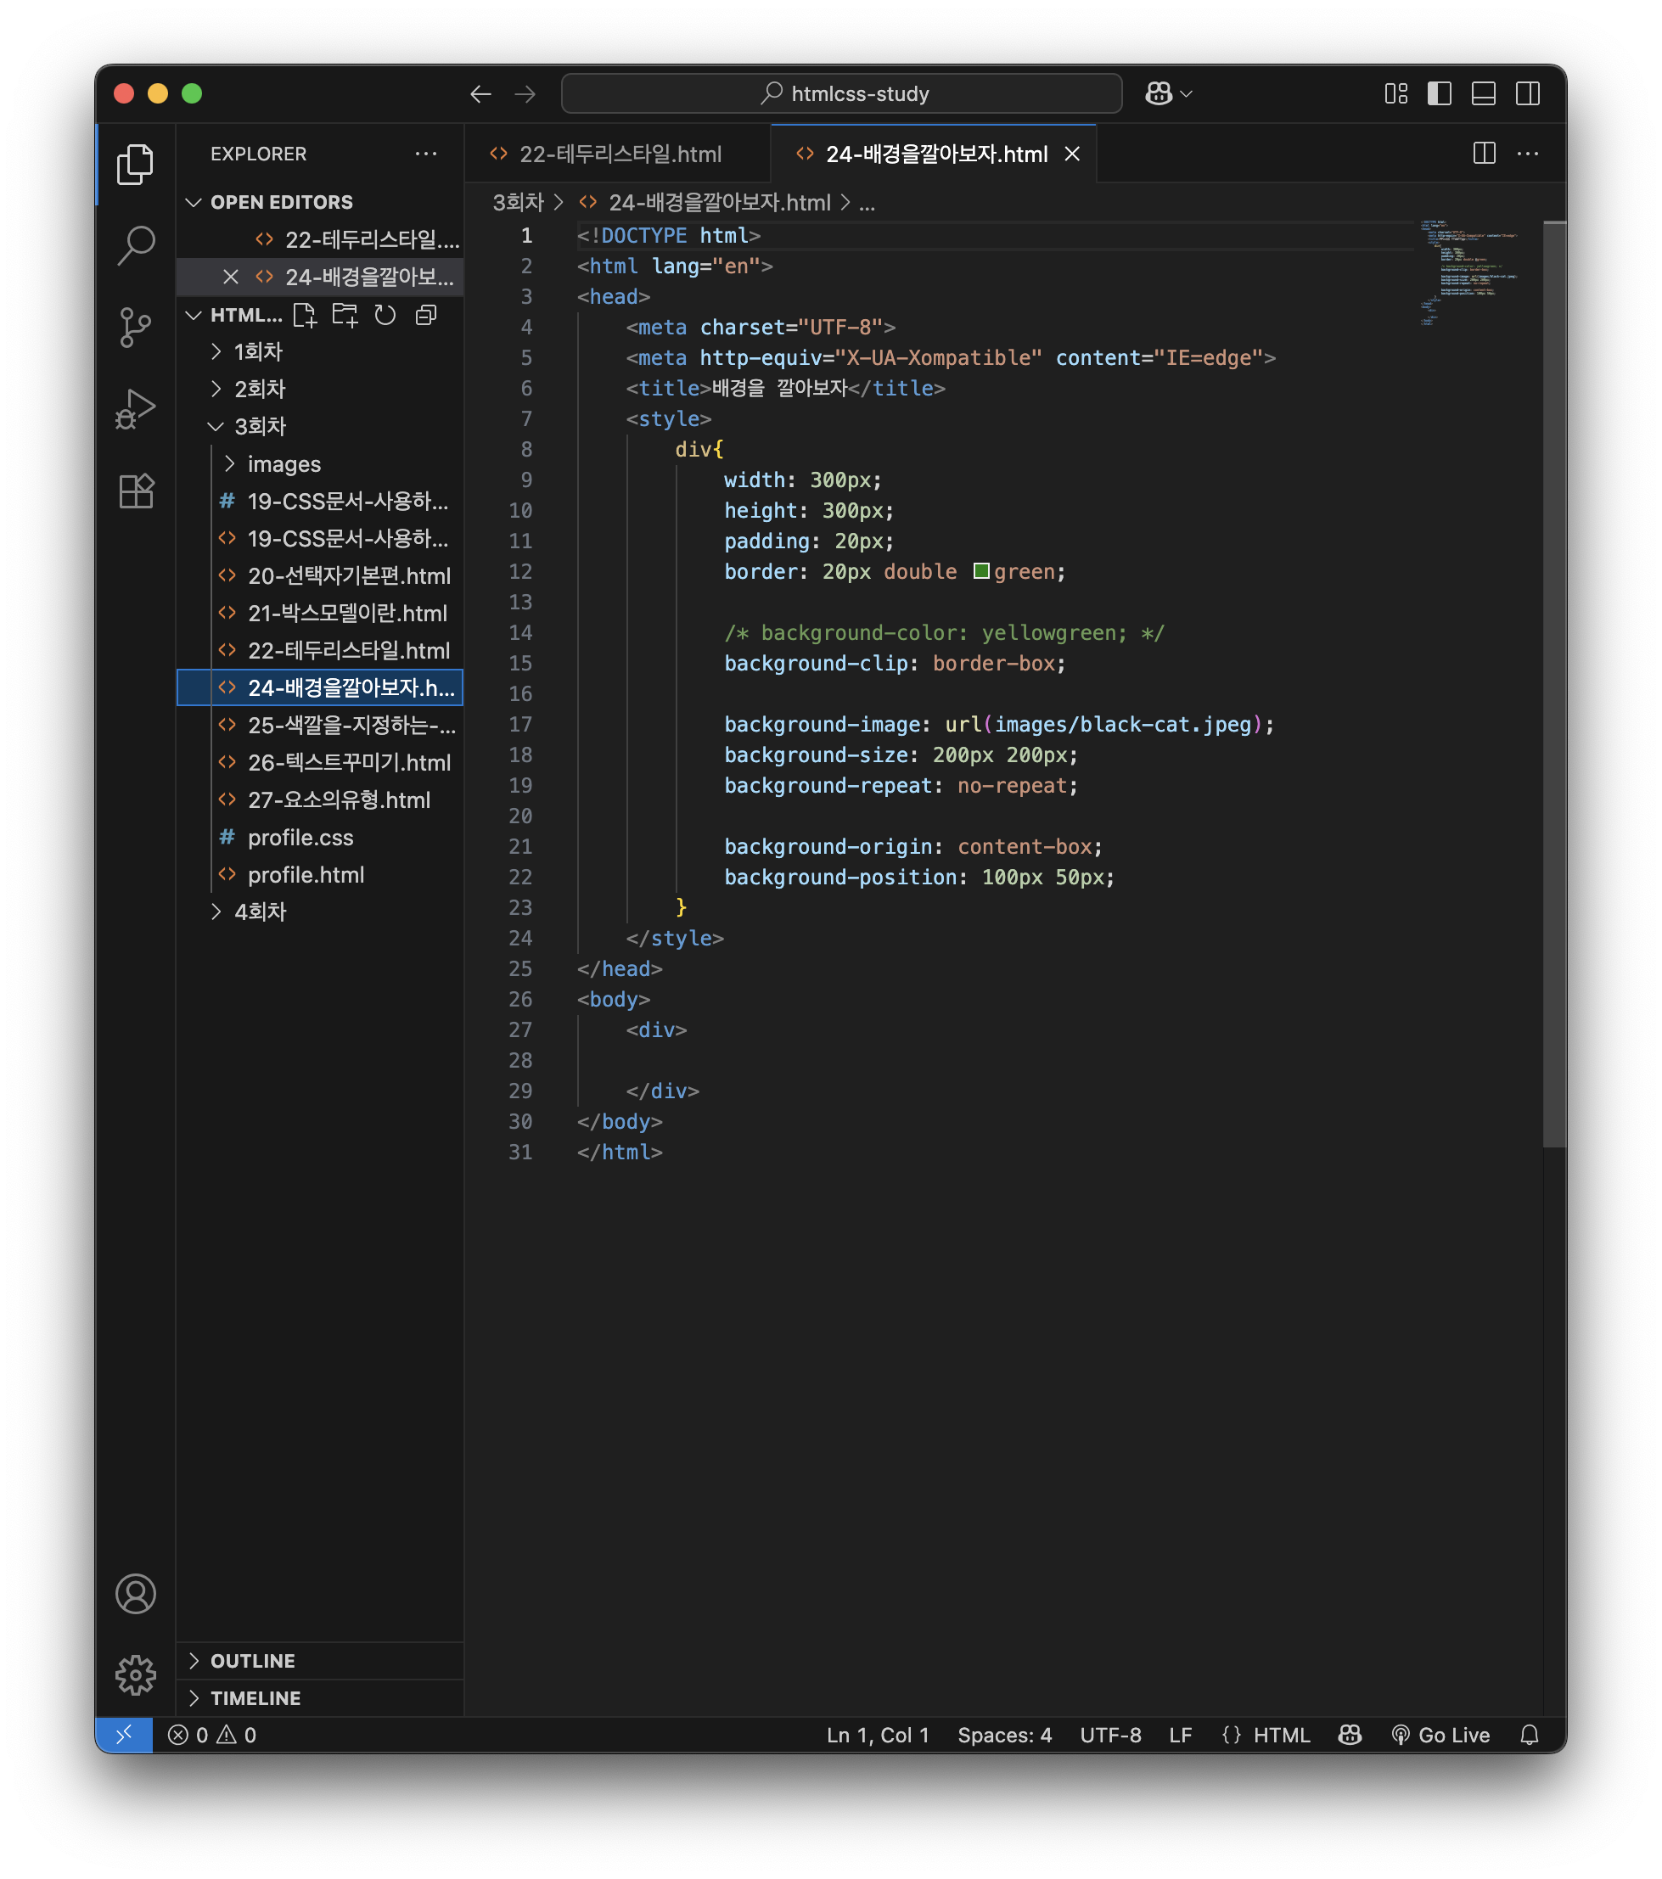Open the Extensions view
The image size is (1662, 1879).
coord(136,491)
